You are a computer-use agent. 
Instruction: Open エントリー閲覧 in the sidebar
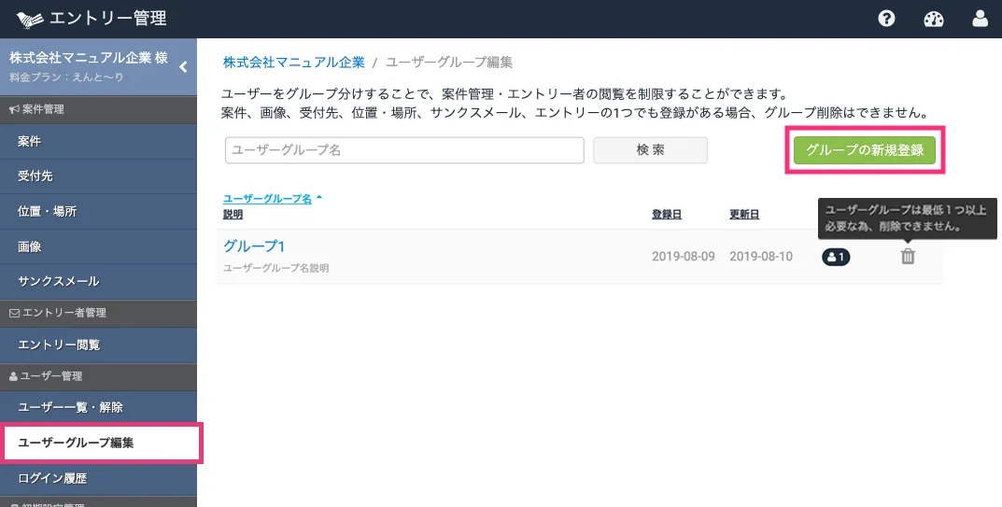pyautogui.click(x=98, y=345)
